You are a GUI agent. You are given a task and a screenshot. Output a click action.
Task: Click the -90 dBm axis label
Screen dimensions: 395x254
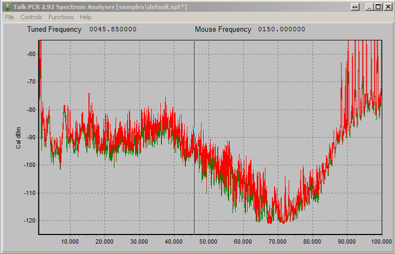pyautogui.click(x=31, y=138)
